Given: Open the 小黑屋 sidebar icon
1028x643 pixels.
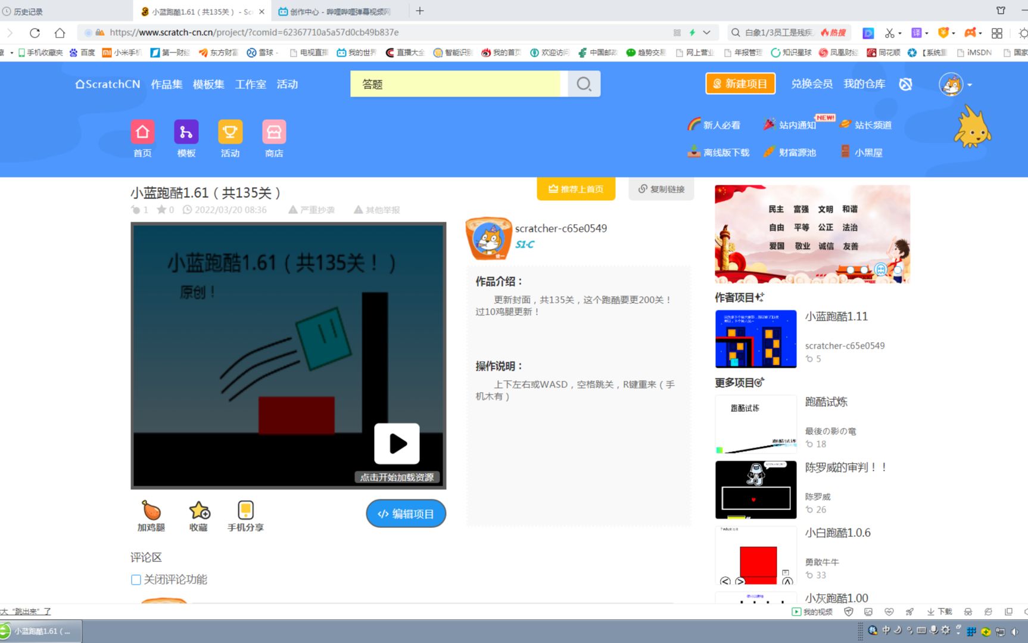Looking at the screenshot, I should pos(845,152).
